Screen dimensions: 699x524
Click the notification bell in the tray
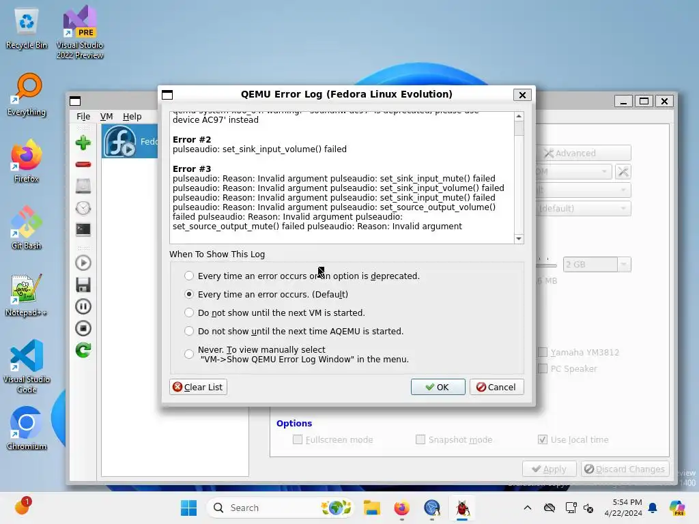pos(653,508)
